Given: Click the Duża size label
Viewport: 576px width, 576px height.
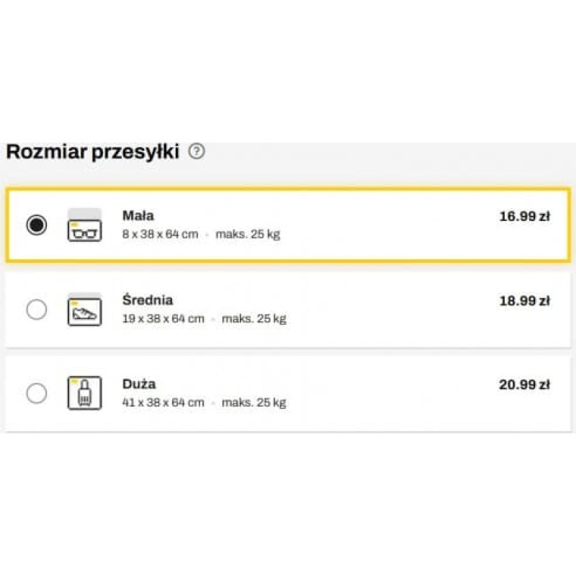Looking at the screenshot, I should pyautogui.click(x=139, y=384).
